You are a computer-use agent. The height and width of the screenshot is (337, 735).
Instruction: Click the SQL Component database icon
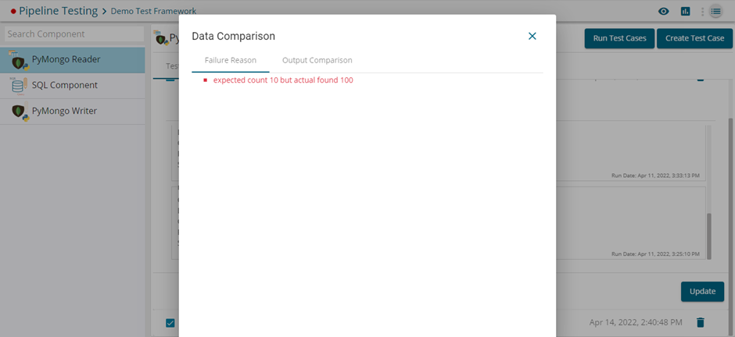point(19,86)
